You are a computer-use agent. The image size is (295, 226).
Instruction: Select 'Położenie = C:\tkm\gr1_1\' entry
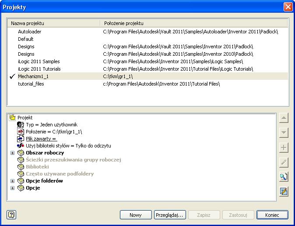pos(54,132)
